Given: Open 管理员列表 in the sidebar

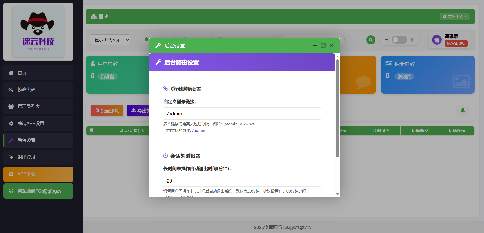Looking at the screenshot, I should (38, 106).
